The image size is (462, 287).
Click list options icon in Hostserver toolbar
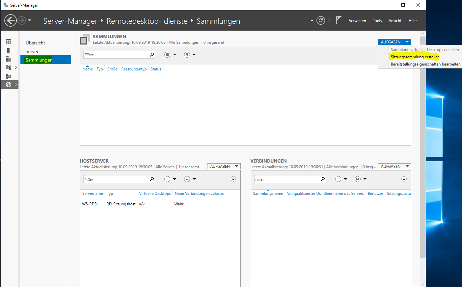pyautogui.click(x=167, y=179)
